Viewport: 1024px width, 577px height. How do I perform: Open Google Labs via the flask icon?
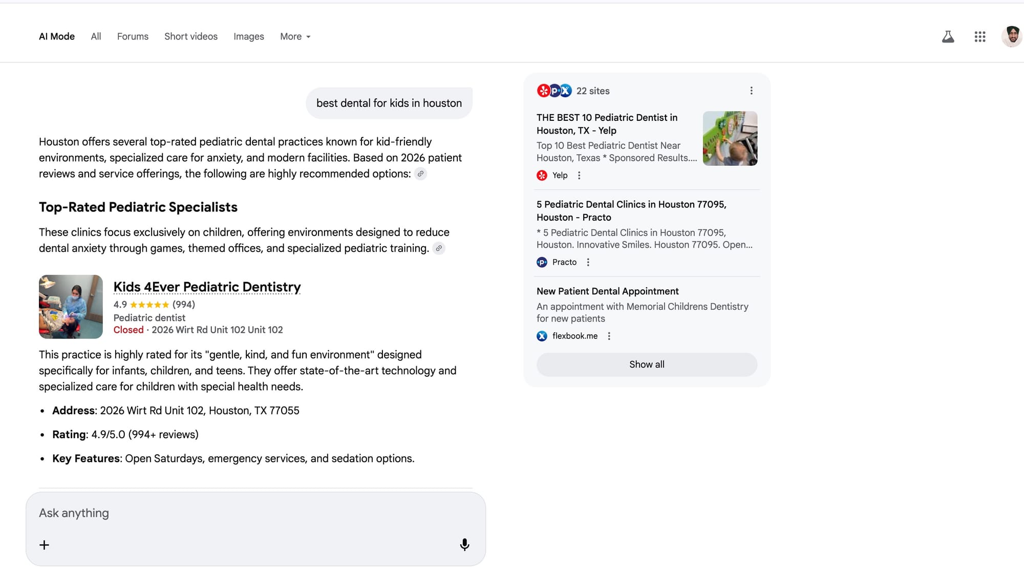[948, 36]
